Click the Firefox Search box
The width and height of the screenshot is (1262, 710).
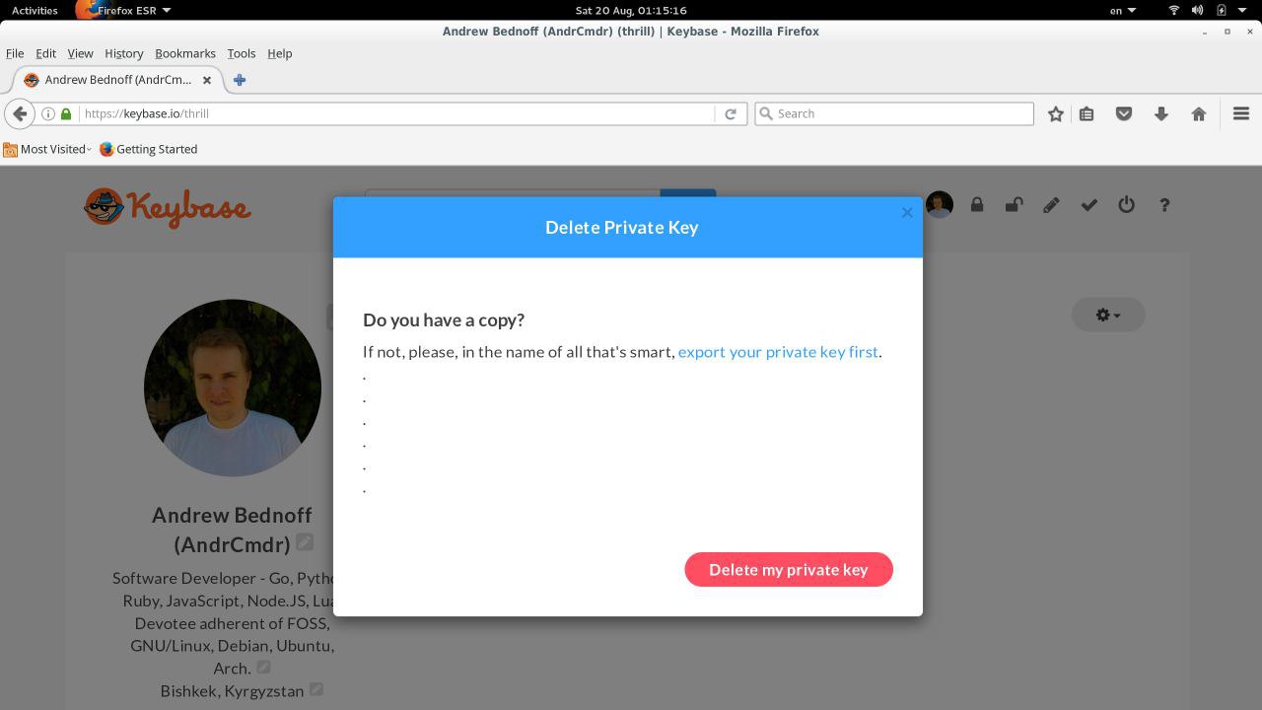pyautogui.click(x=894, y=113)
